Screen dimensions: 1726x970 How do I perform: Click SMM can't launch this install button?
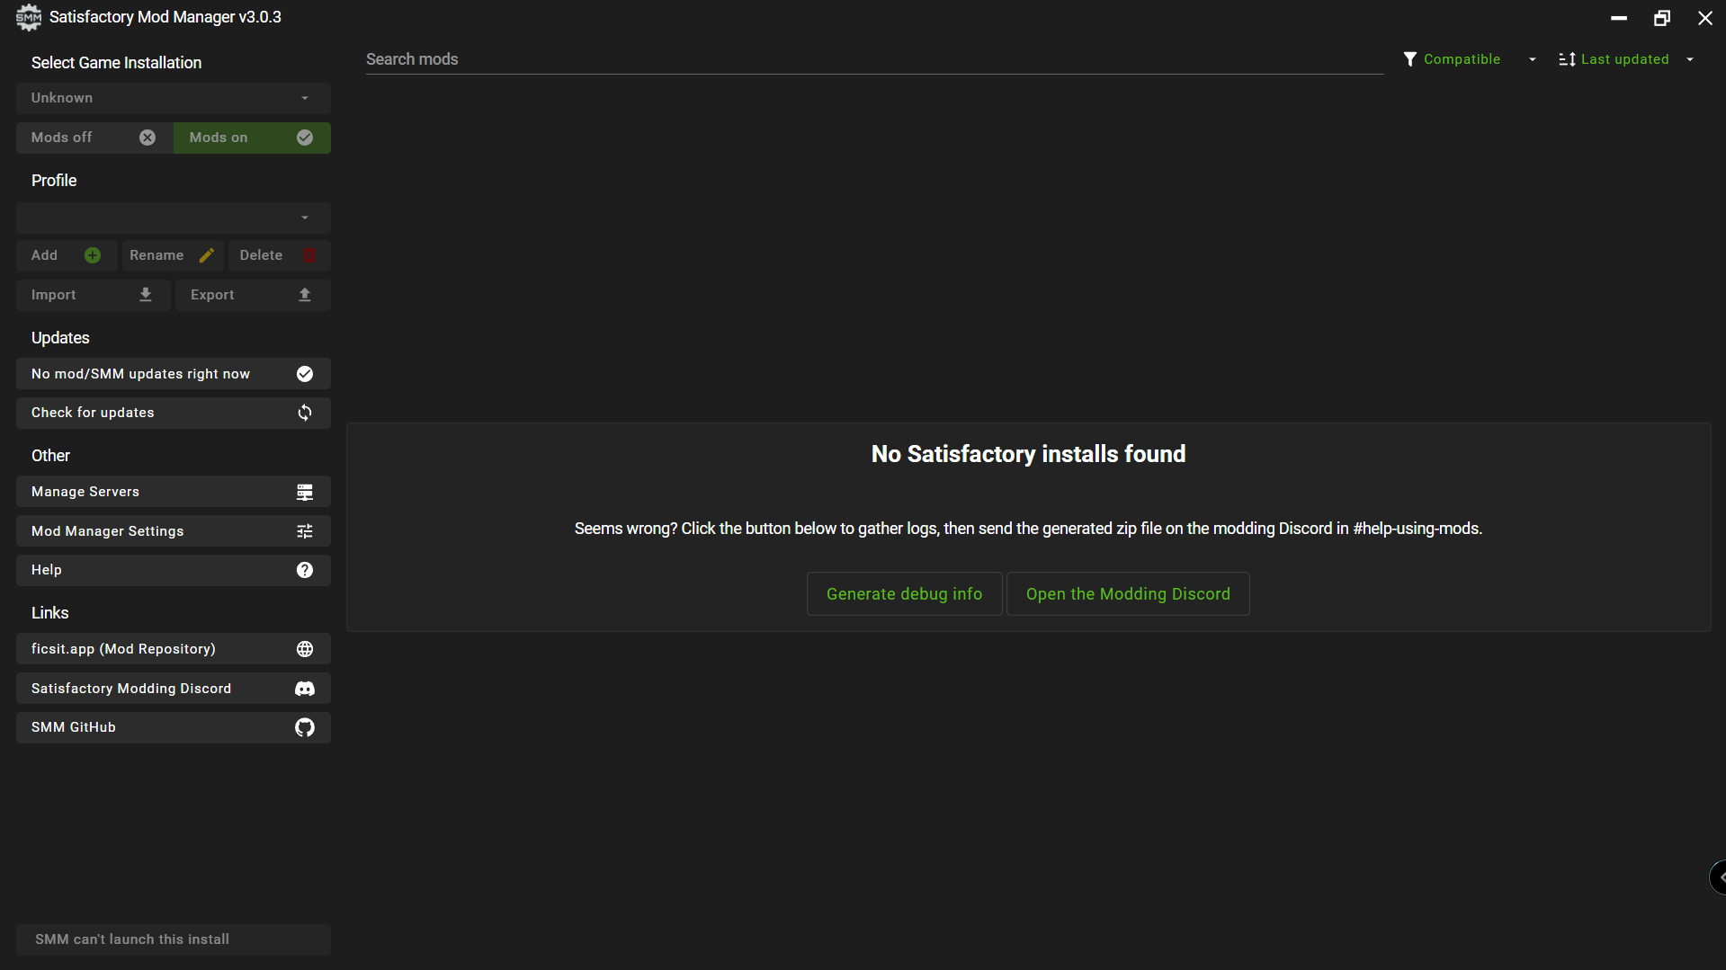[x=174, y=939]
